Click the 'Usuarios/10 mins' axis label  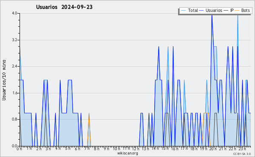click(x=4, y=80)
